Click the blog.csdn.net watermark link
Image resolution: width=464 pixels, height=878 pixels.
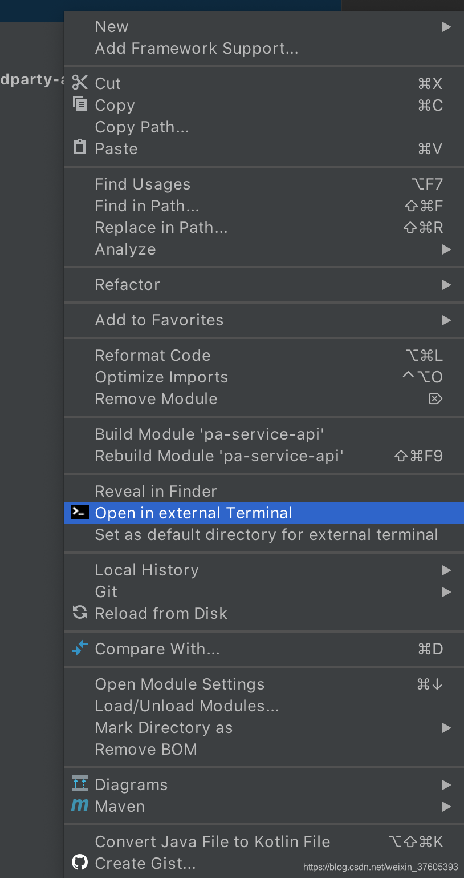point(380,867)
